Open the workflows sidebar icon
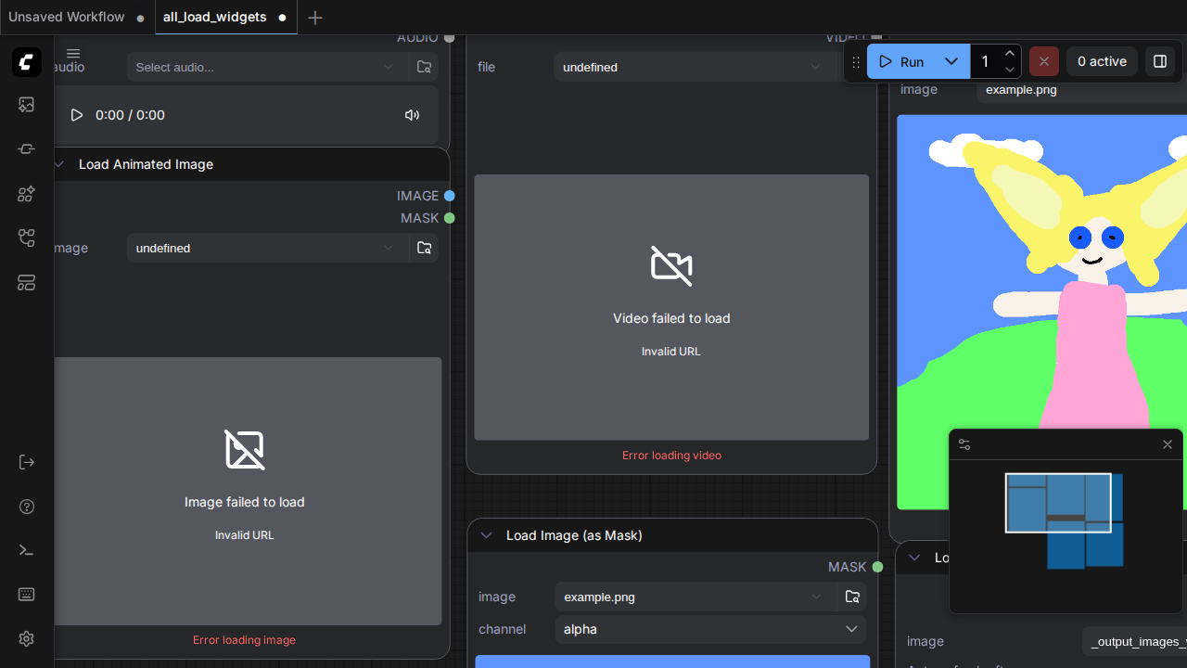Image resolution: width=1187 pixels, height=668 pixels. coord(26,238)
